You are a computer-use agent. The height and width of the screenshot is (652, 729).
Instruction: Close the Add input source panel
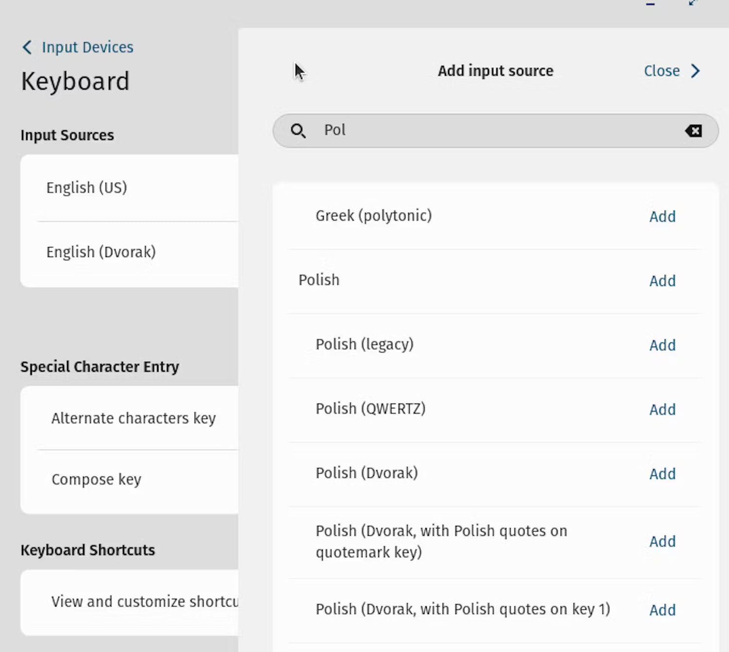[x=661, y=71]
